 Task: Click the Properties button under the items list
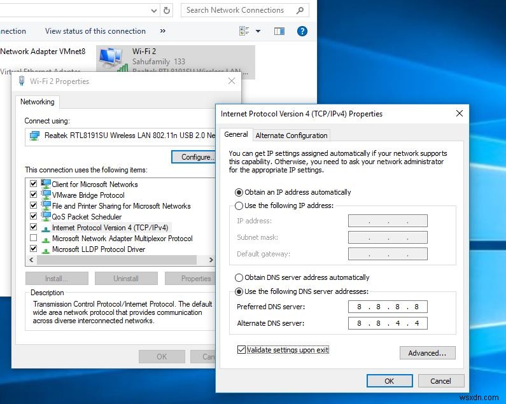click(190, 279)
